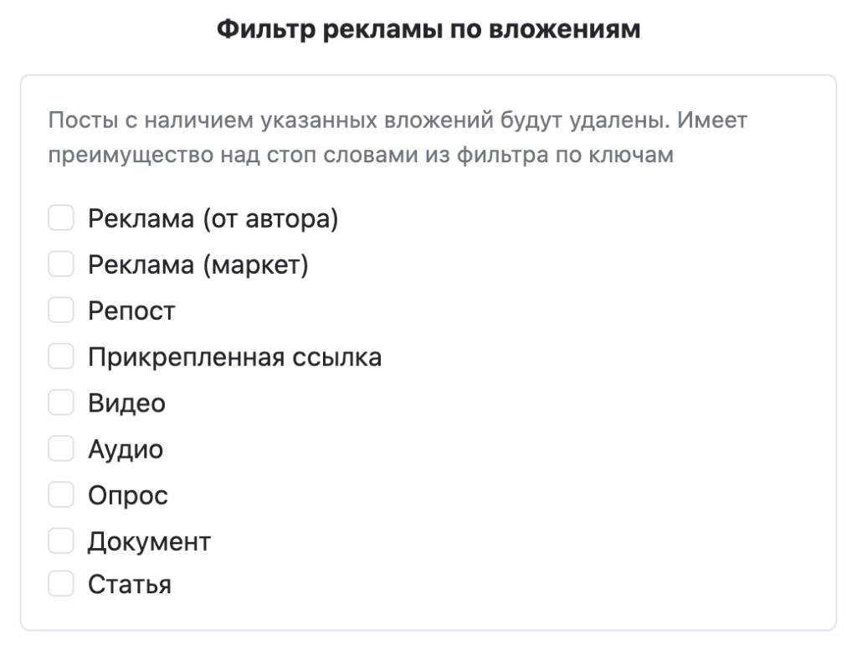Enable the Видео attachment checkbox
The height and width of the screenshot is (651, 857).
click(61, 403)
